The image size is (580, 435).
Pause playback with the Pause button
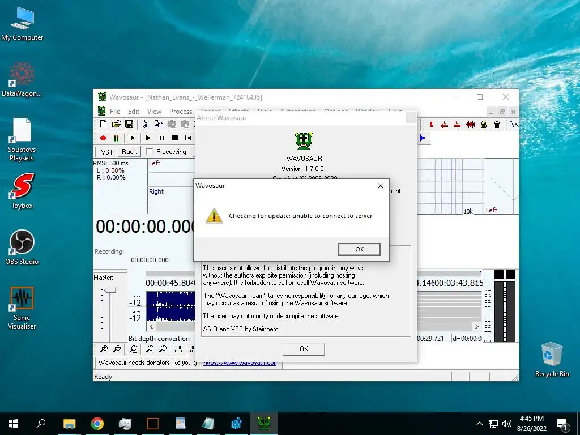coord(161,138)
